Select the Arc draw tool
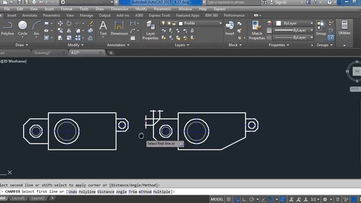The width and height of the screenshot is (361, 203). coord(36,28)
